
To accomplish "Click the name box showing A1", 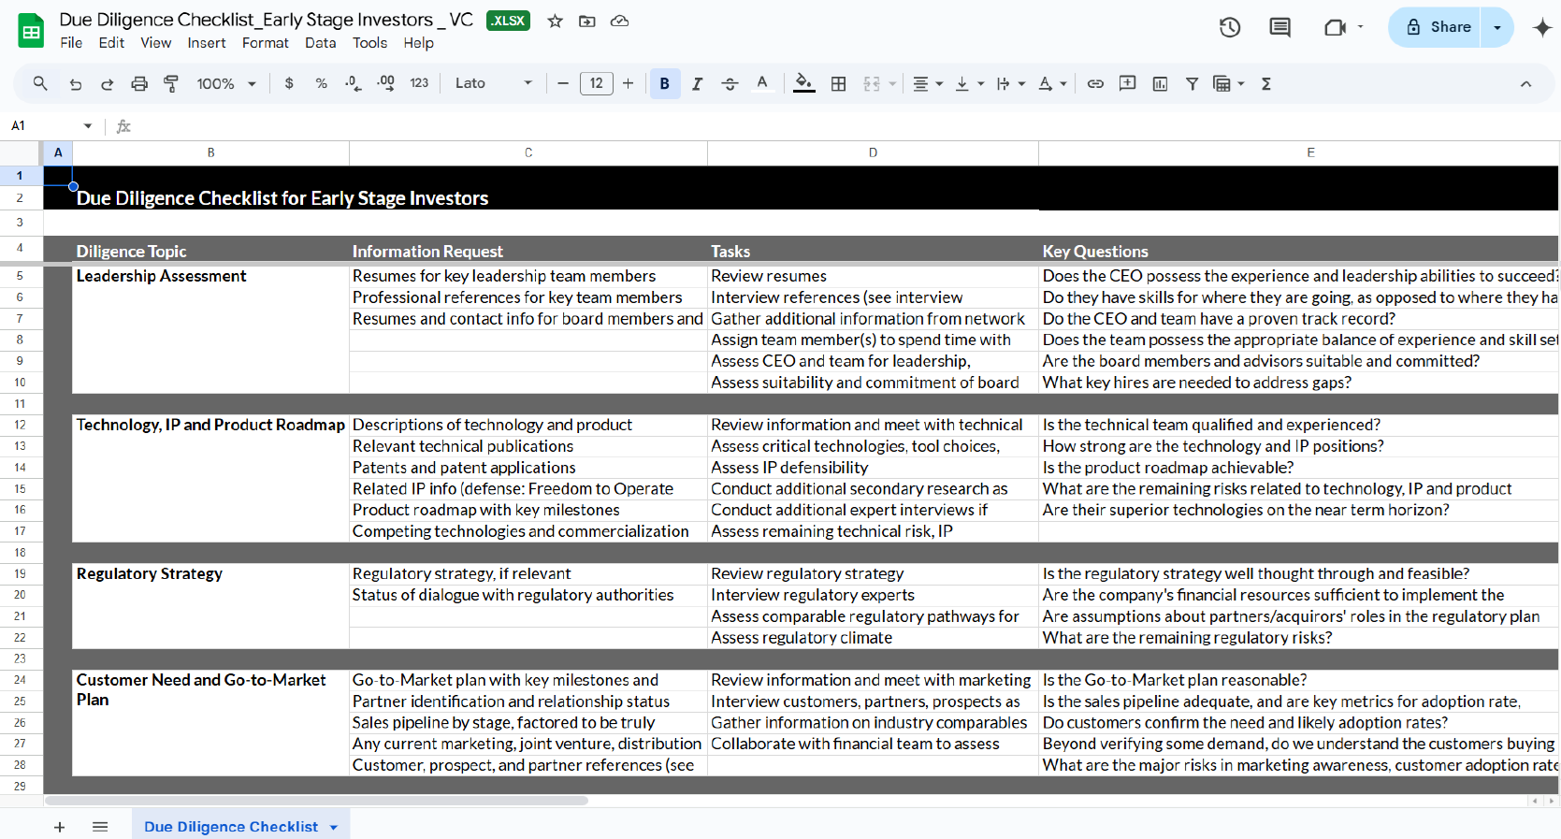I will pos(51,125).
